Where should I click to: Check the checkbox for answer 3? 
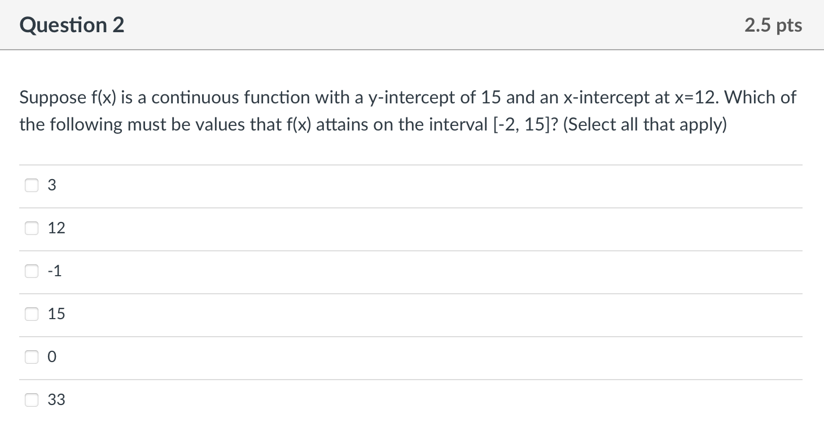click(32, 185)
